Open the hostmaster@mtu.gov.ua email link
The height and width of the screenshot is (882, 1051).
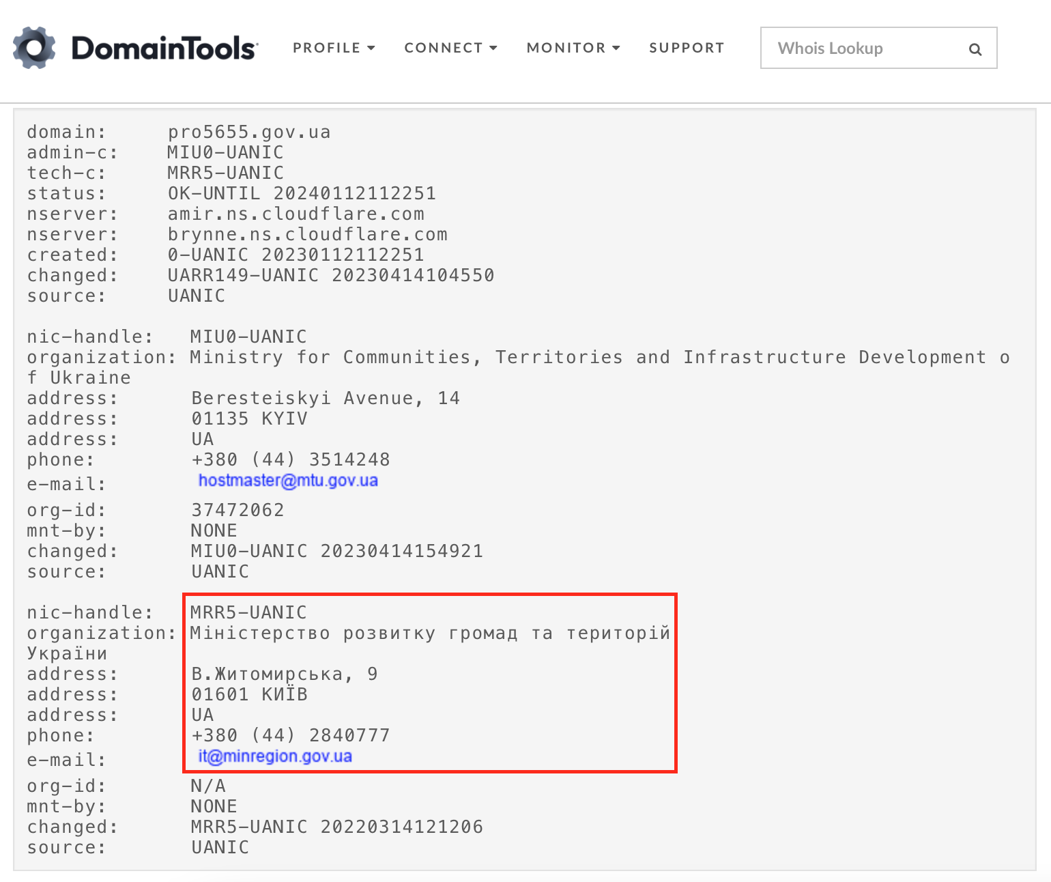click(x=288, y=481)
